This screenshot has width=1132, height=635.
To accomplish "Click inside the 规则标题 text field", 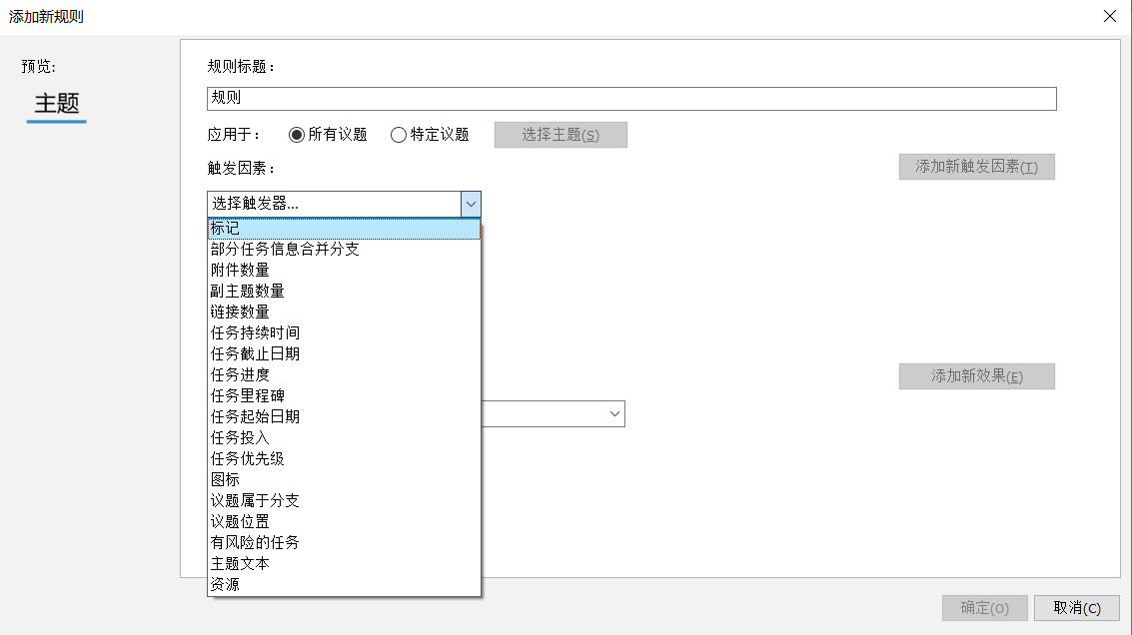I will tap(629, 98).
